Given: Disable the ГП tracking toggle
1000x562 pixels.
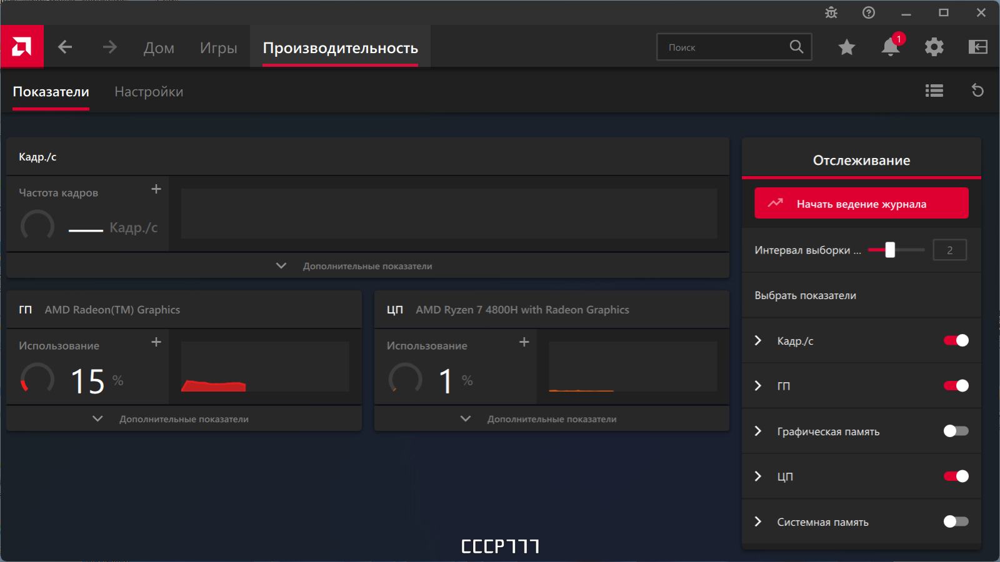Looking at the screenshot, I should pyautogui.click(x=956, y=386).
